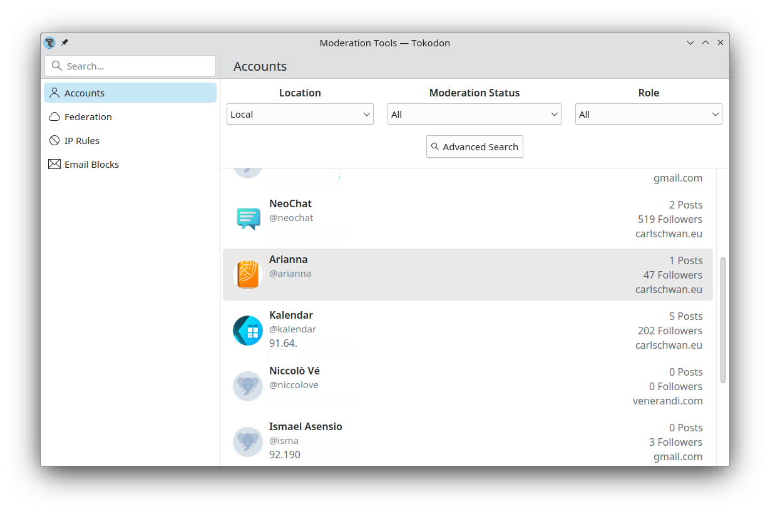Expand the Moderation Status dropdown

point(474,115)
